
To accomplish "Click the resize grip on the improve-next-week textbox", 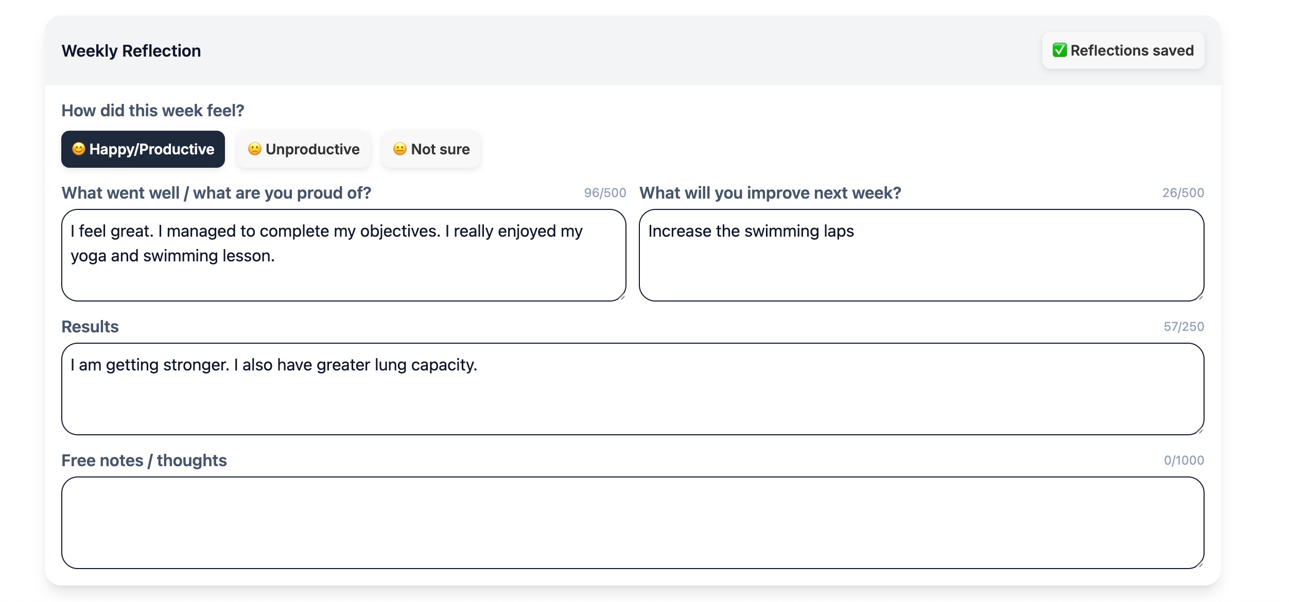I will pos(1200,297).
